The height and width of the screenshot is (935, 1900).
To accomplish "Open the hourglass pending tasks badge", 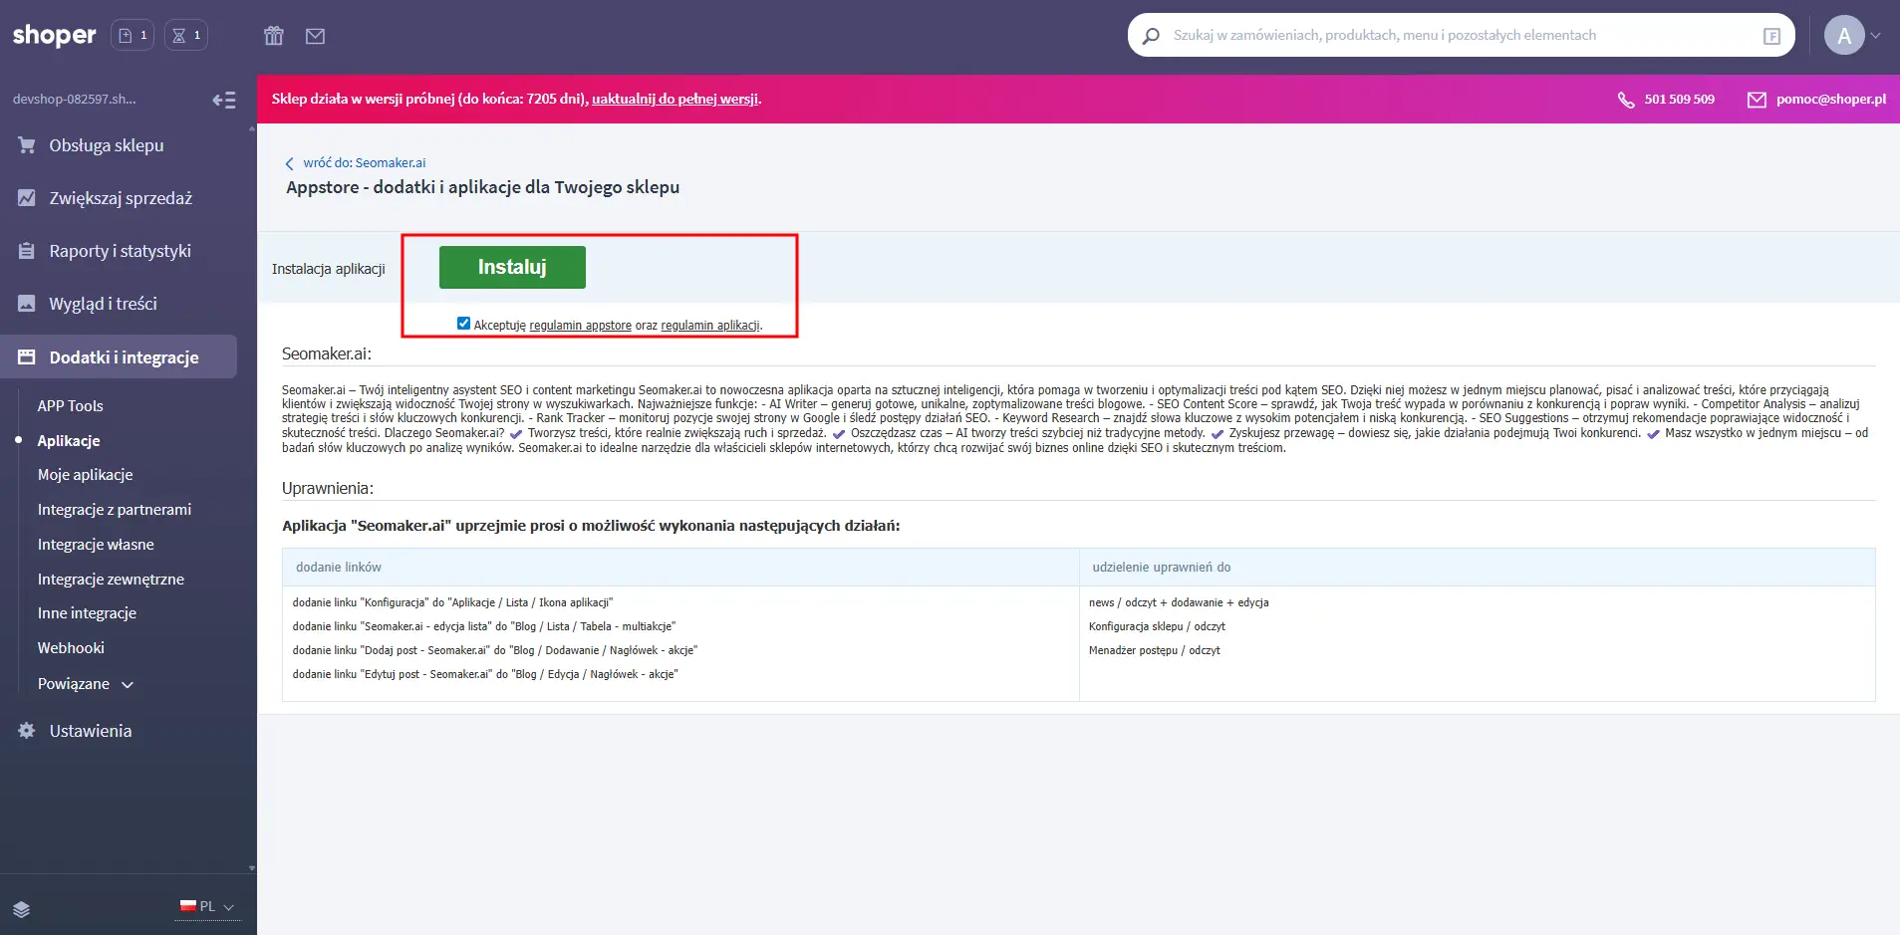I will (x=186, y=35).
